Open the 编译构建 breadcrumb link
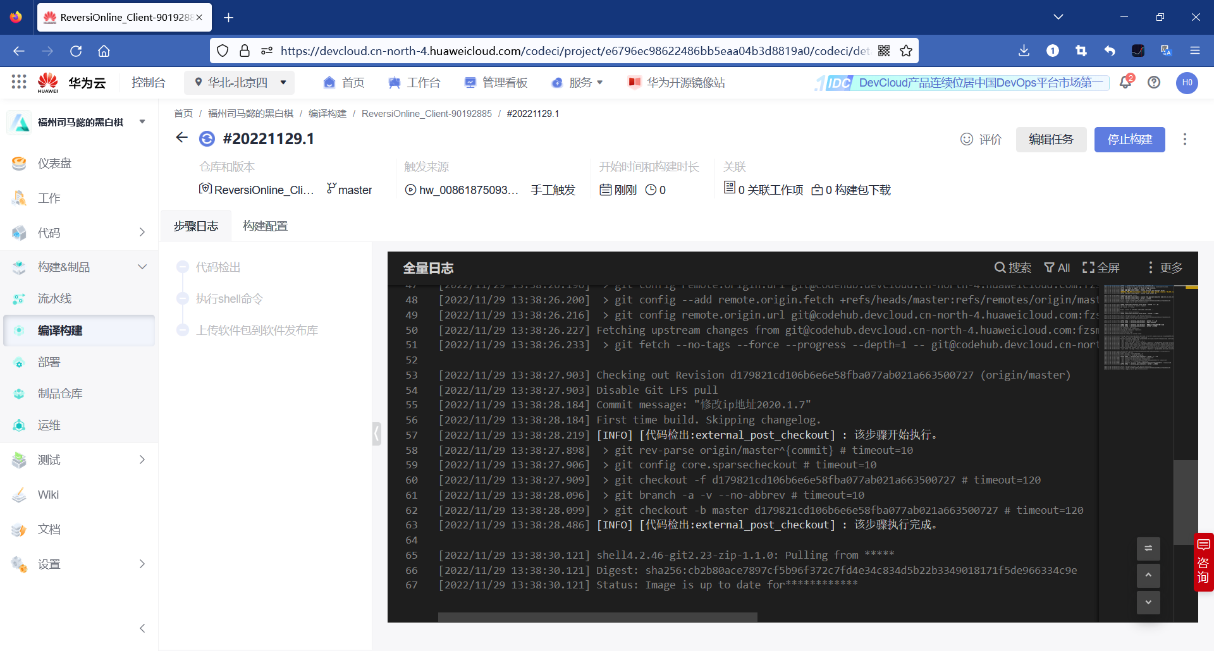This screenshot has height=651, width=1214. pyautogui.click(x=328, y=113)
